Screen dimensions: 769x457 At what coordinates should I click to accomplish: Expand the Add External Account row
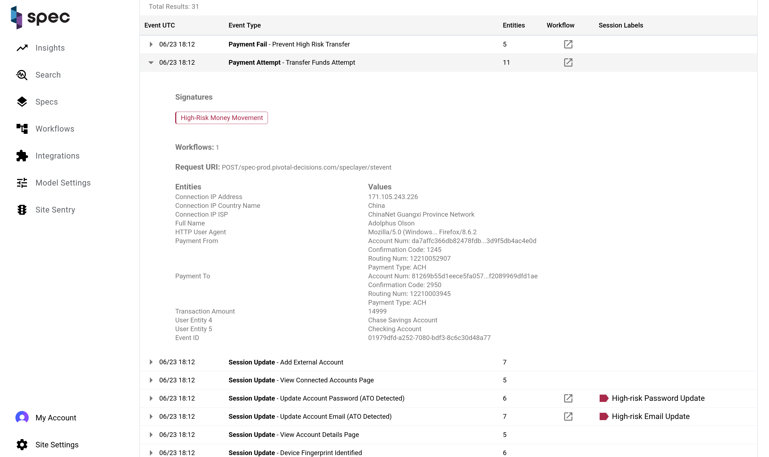pos(151,362)
